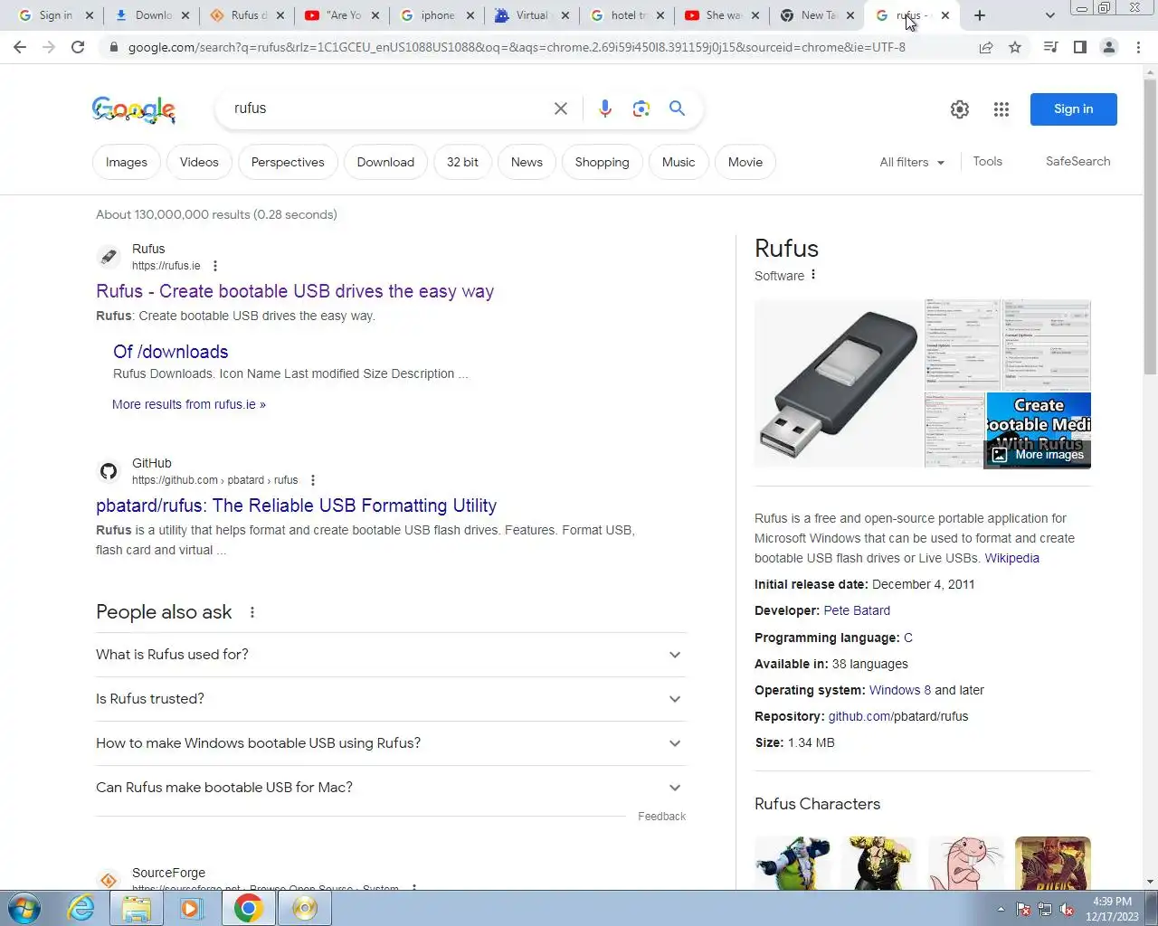Click Feedback under People also ask
The image size is (1158, 926).
[661, 817]
